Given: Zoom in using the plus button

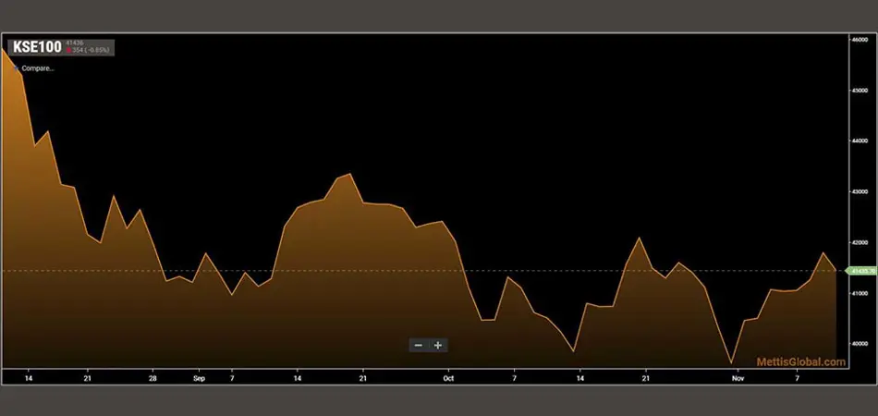Looking at the screenshot, I should [438, 345].
